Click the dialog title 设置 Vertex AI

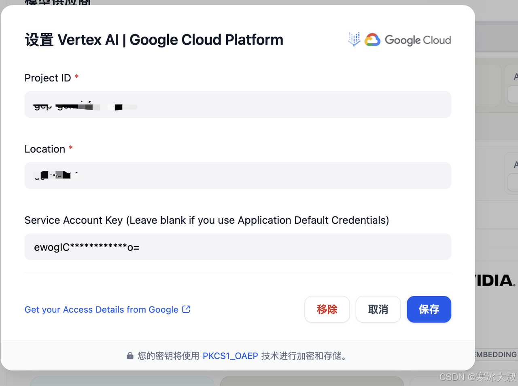coord(154,40)
